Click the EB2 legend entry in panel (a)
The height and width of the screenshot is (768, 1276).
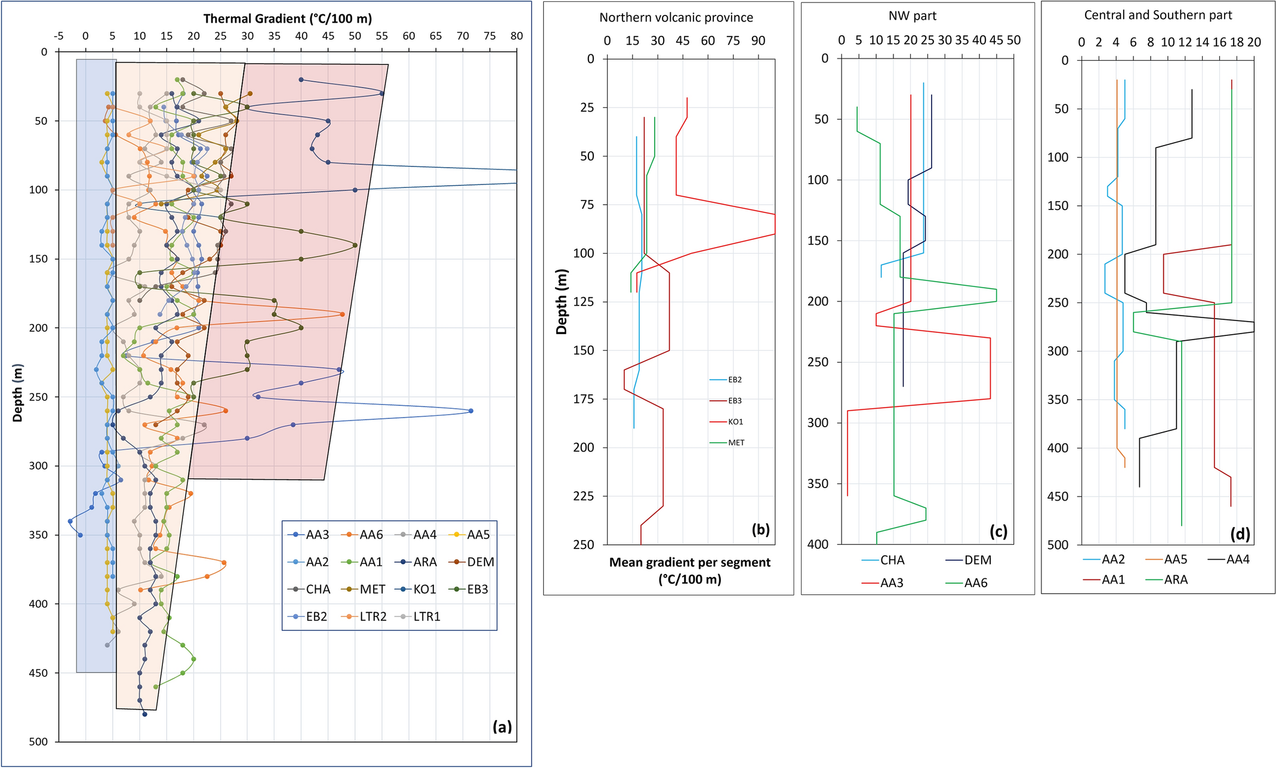pyautogui.click(x=307, y=617)
